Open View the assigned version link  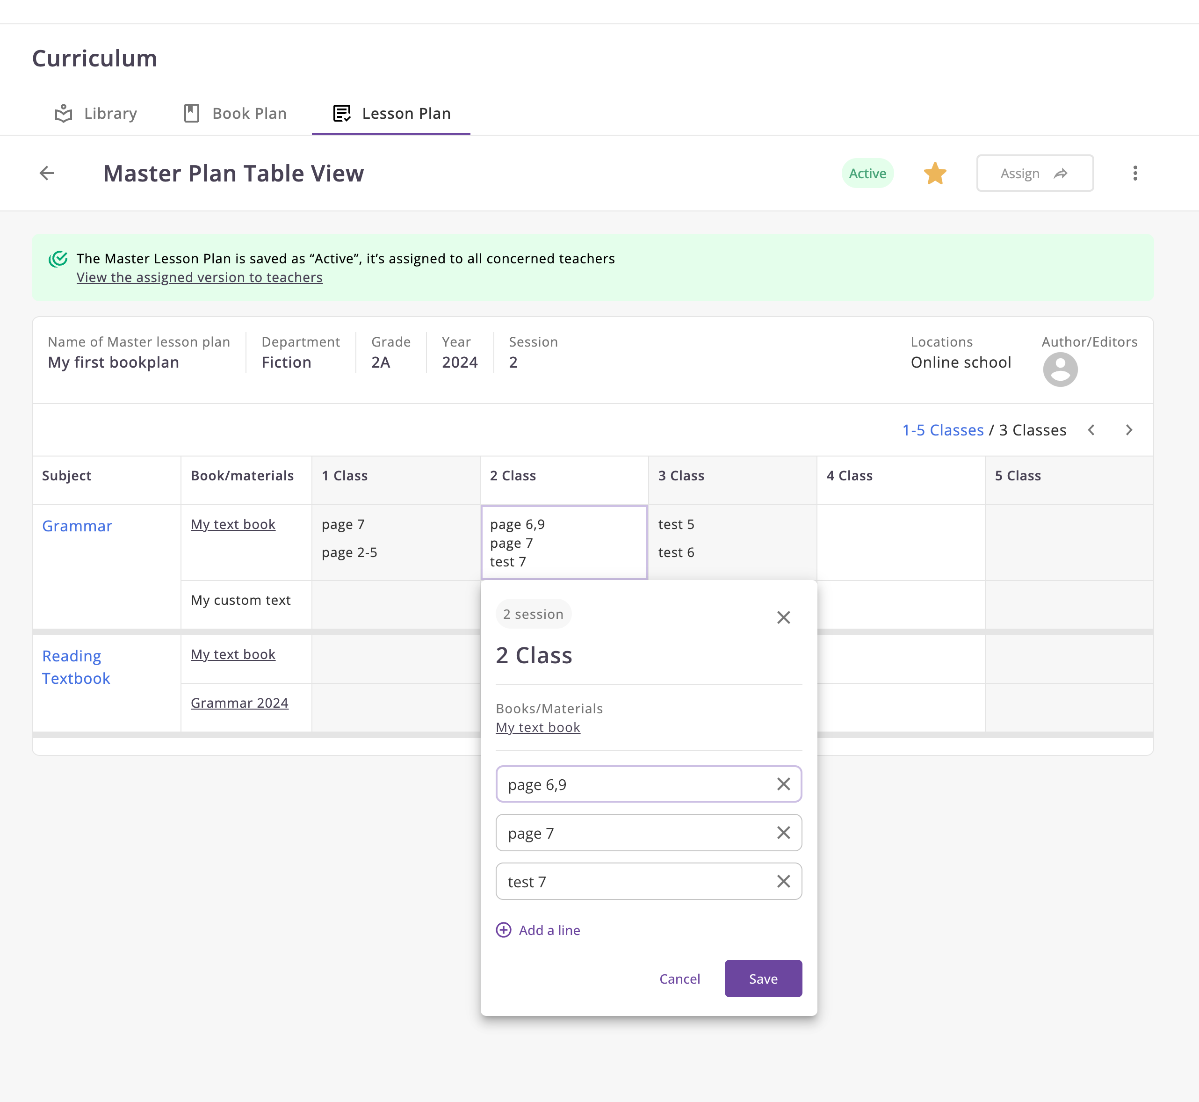click(x=199, y=277)
